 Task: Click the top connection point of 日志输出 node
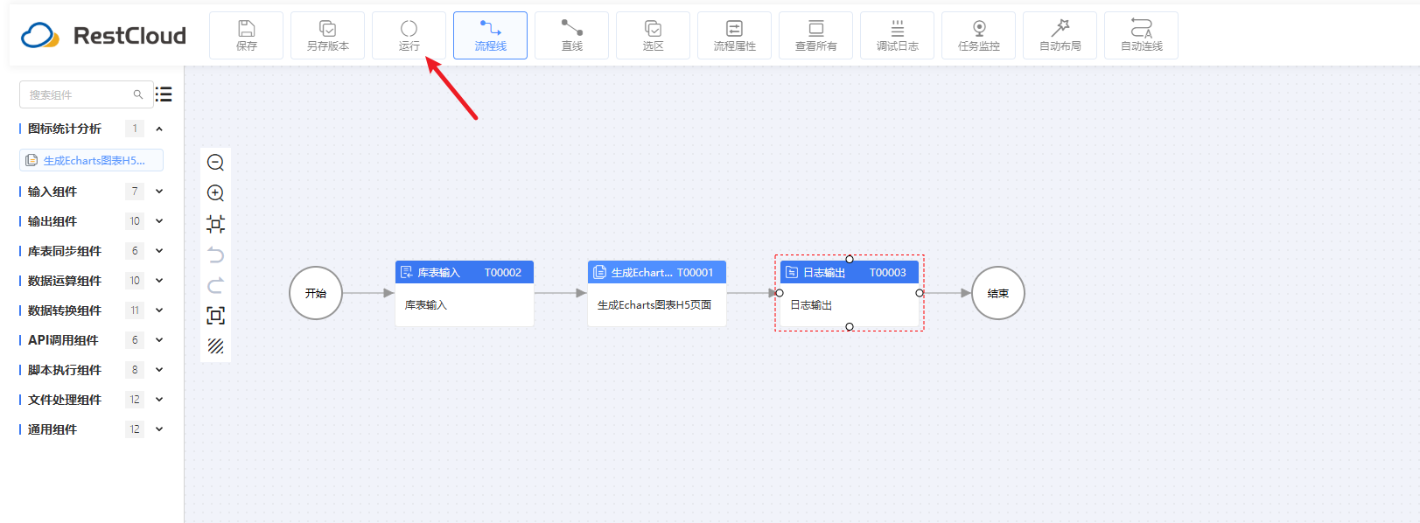coord(850,259)
